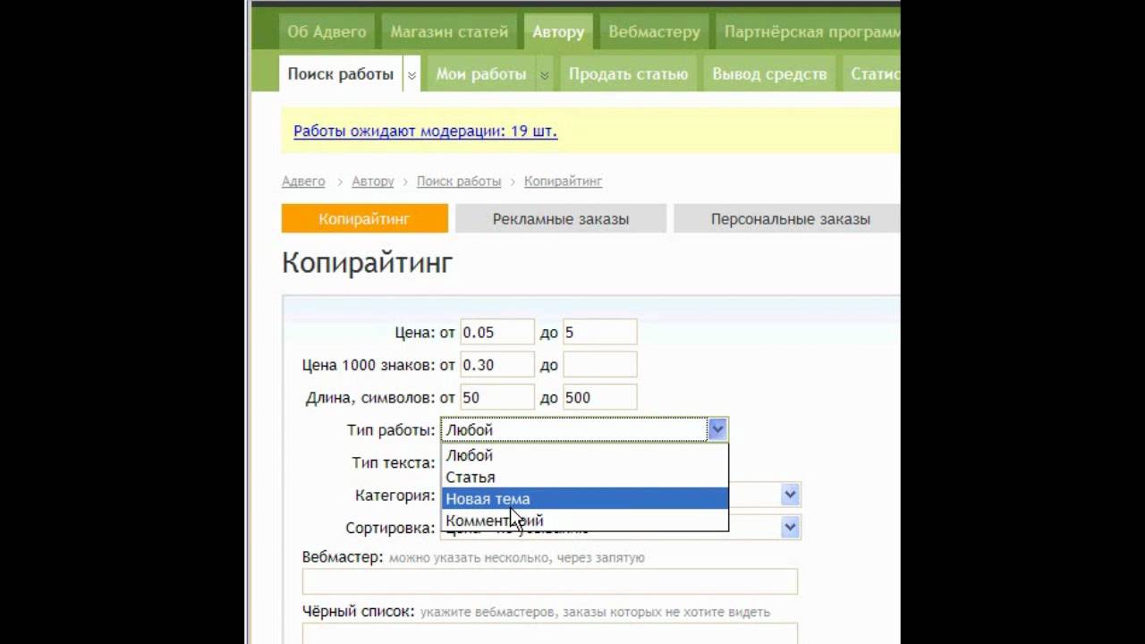The height and width of the screenshot is (644, 1145).
Task: Open the Продать статью tab
Action: 628,74
